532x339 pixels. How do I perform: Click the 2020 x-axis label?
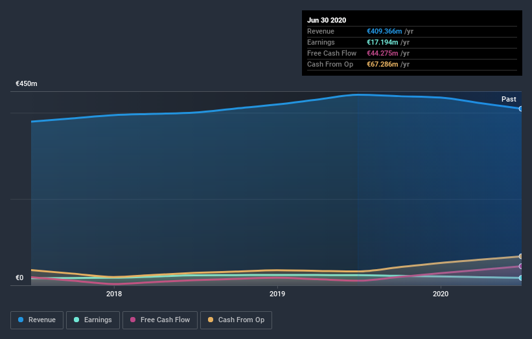(441, 294)
